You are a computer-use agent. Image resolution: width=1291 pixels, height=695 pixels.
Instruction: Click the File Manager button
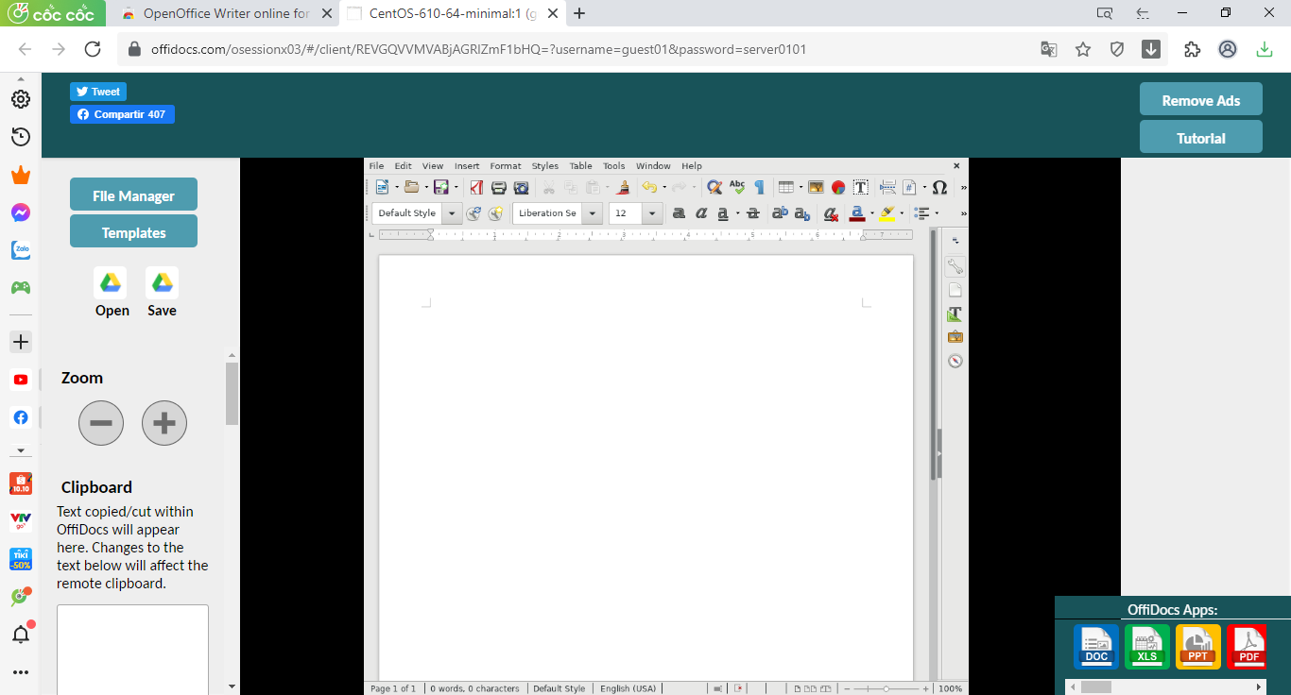point(133,195)
